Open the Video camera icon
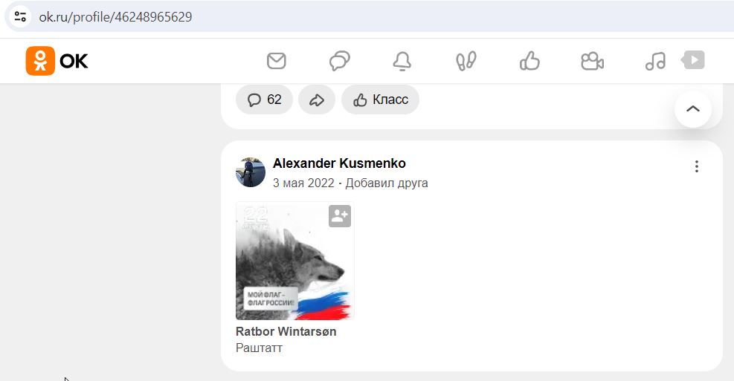734x381 pixels. (x=592, y=61)
